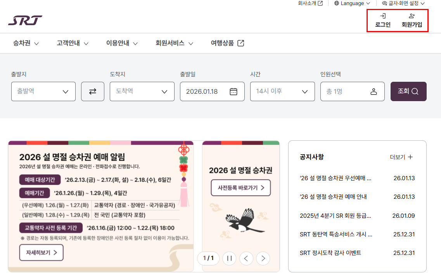Click the magpie banner image
This screenshot has height=279, width=441.
point(245,220)
